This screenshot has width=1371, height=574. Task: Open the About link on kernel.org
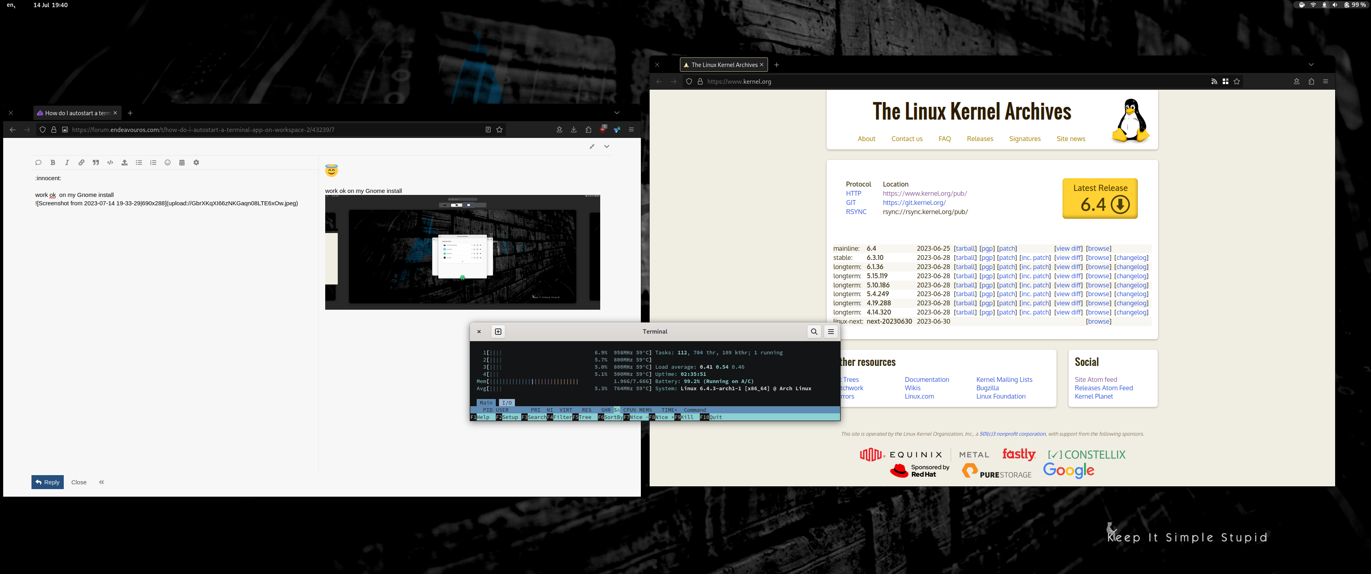[866, 138]
